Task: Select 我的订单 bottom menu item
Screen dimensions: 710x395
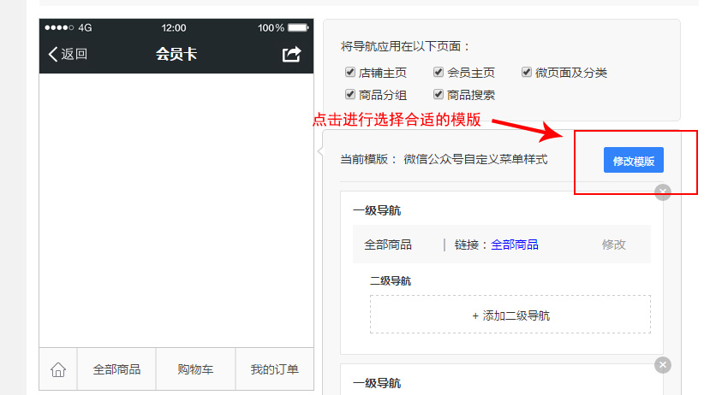Action: [274, 370]
